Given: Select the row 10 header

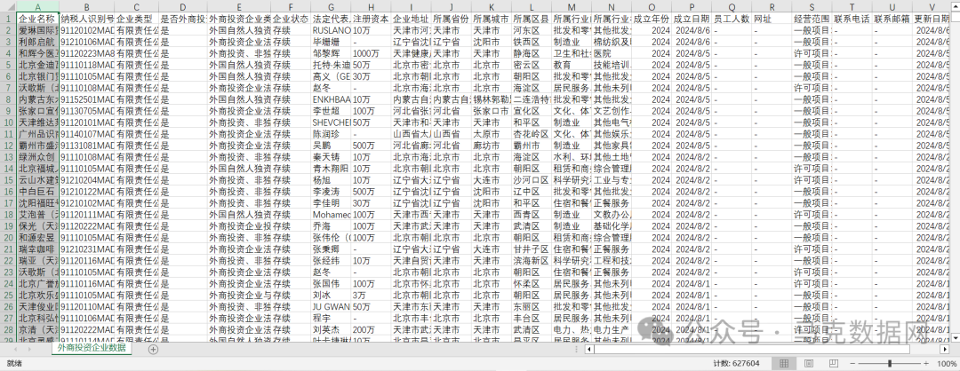Looking at the screenshot, I should (8, 122).
